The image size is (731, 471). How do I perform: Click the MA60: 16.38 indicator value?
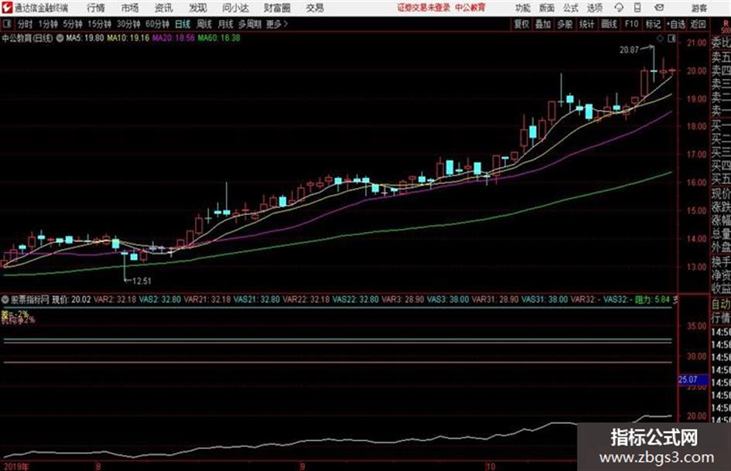tap(219, 38)
